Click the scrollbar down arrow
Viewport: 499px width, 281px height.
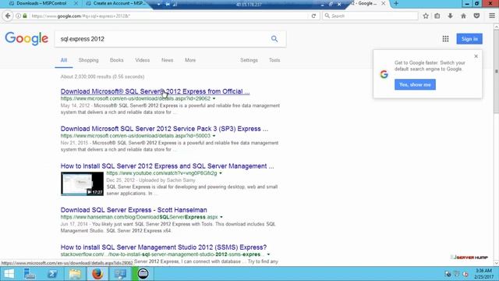tap(496, 263)
